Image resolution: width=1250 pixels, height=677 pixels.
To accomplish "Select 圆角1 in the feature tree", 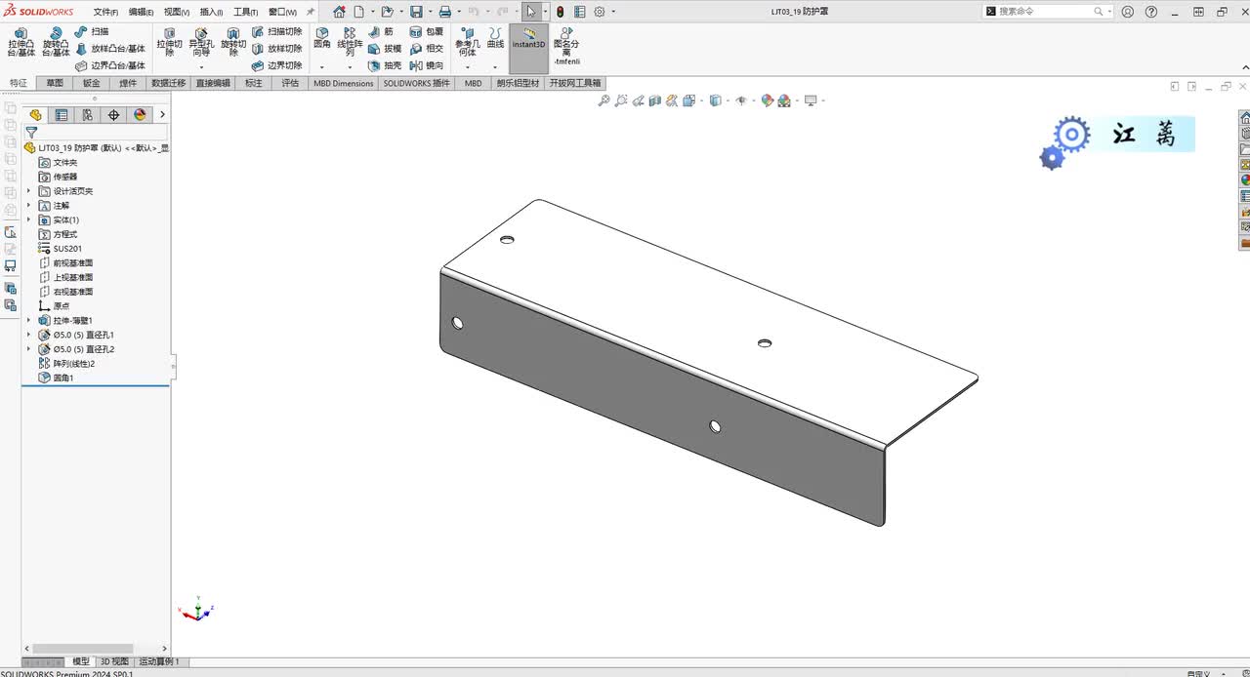I will coord(63,378).
